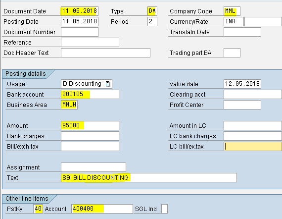Select the PstKy field showing 40
The width and height of the screenshot is (282, 219).
[x=38, y=209]
